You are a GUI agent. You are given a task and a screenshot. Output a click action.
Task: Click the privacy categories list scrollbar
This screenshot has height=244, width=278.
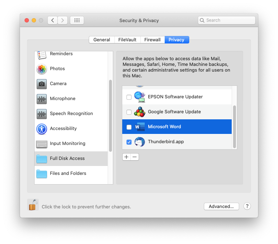click(110, 116)
